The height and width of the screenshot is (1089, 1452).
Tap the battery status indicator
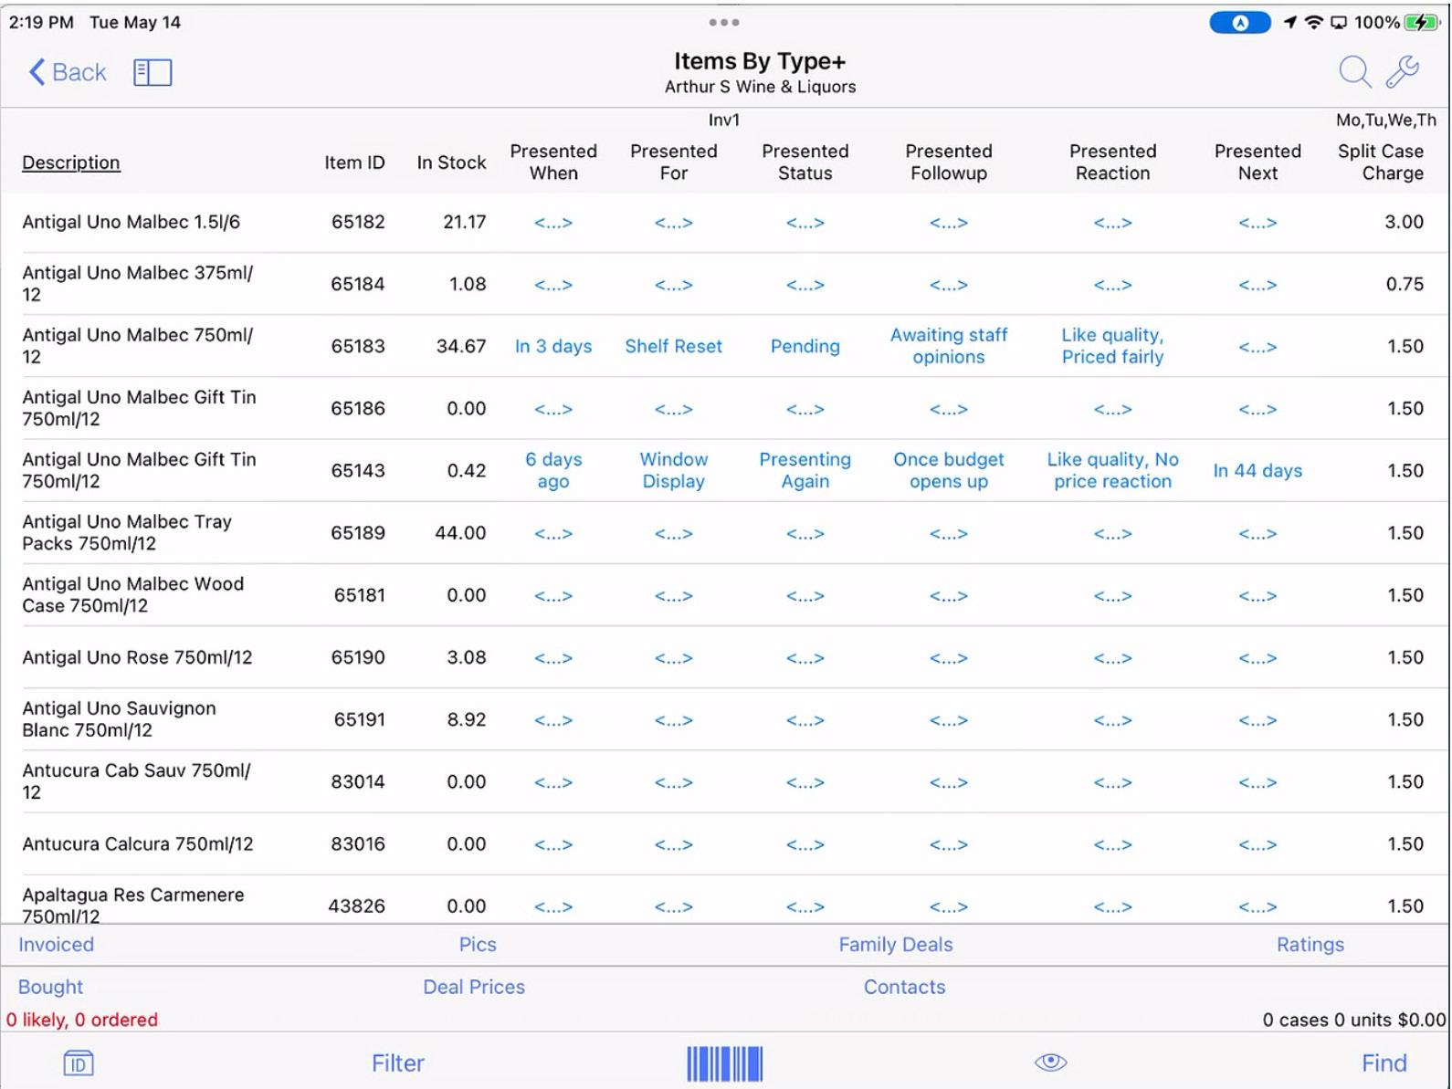click(1421, 22)
